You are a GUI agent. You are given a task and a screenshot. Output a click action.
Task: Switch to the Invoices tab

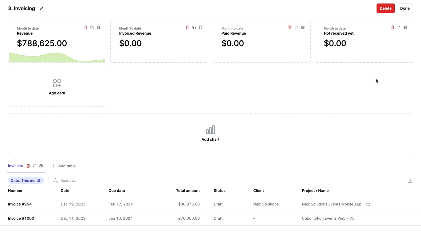(x=15, y=166)
